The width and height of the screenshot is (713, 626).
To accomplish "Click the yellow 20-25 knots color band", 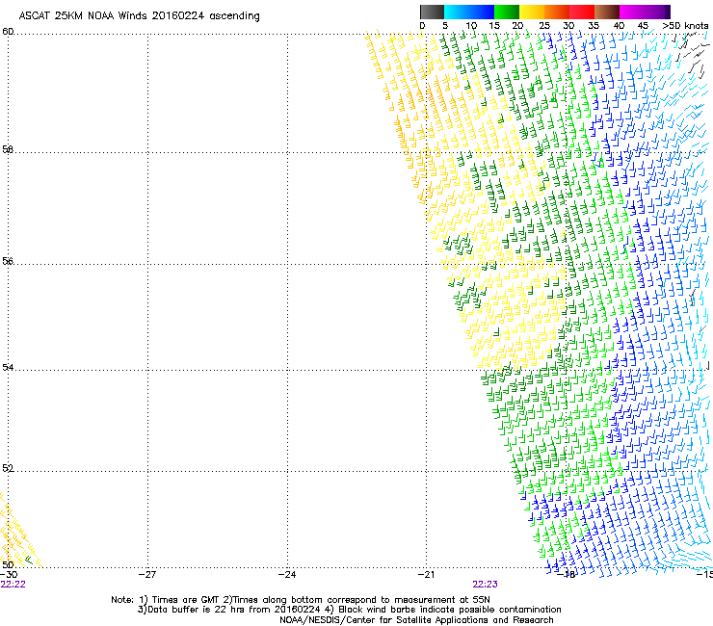I will tap(532, 12).
